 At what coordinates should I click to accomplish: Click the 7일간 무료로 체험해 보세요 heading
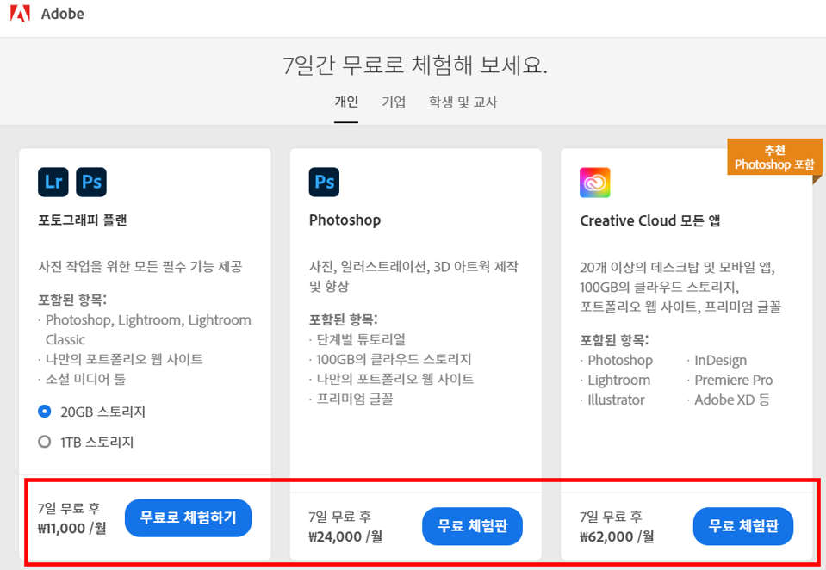[415, 65]
